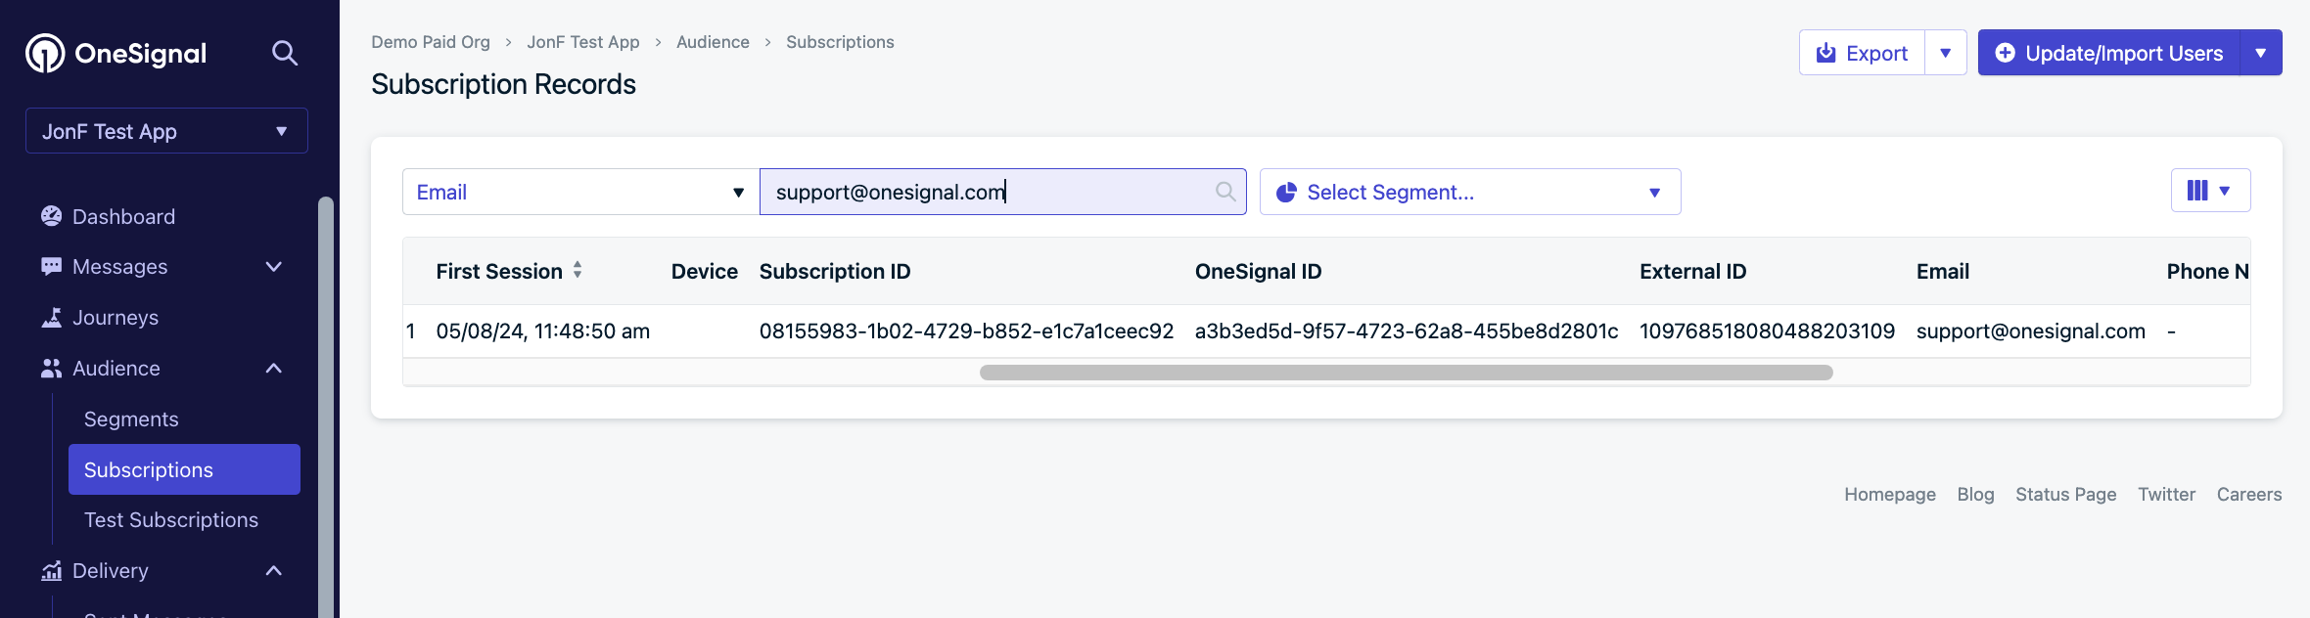Image resolution: width=2310 pixels, height=618 pixels.
Task: Open the sidebar search magnifier icon
Action: (285, 53)
